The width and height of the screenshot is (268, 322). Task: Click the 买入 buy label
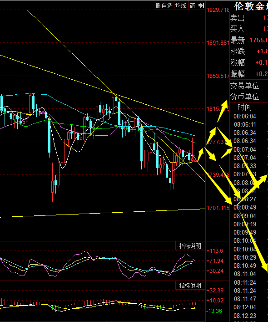click(238, 29)
